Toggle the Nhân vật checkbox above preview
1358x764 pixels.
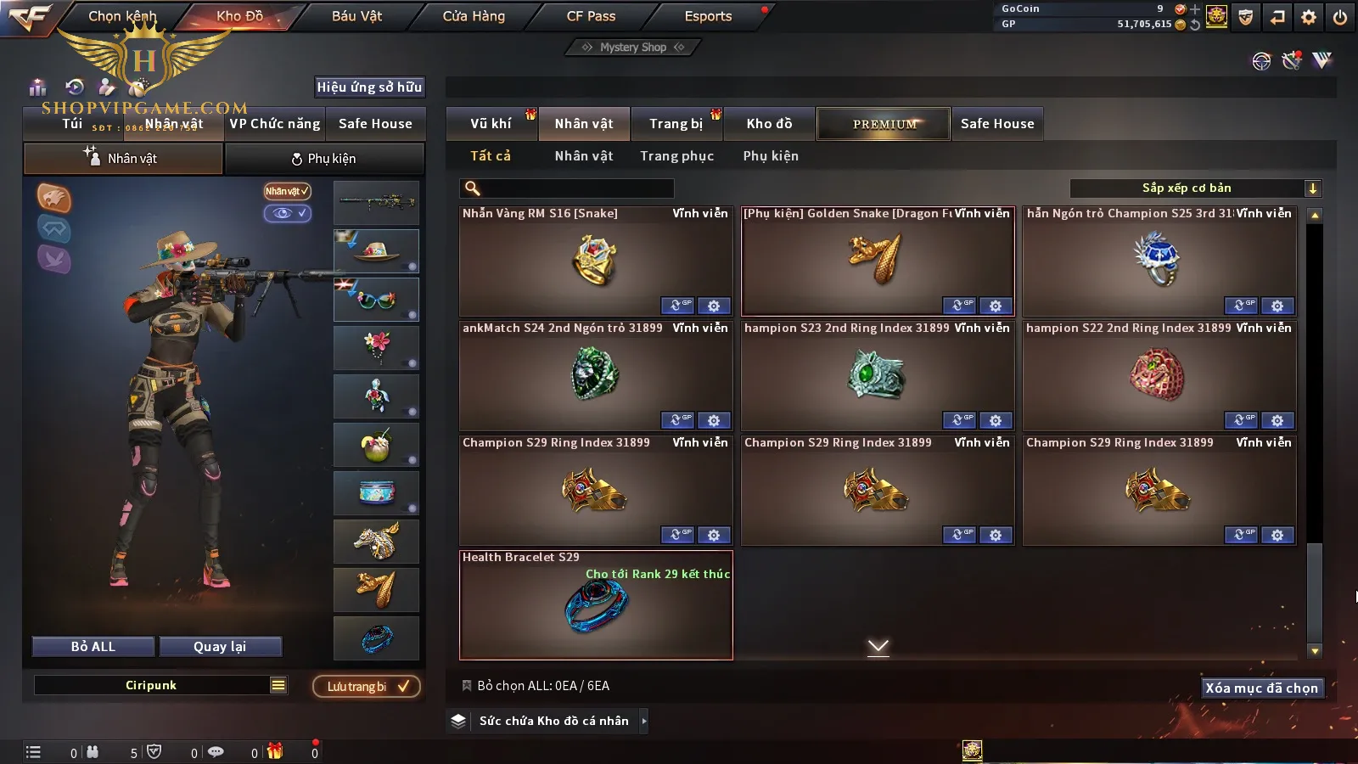pos(287,191)
